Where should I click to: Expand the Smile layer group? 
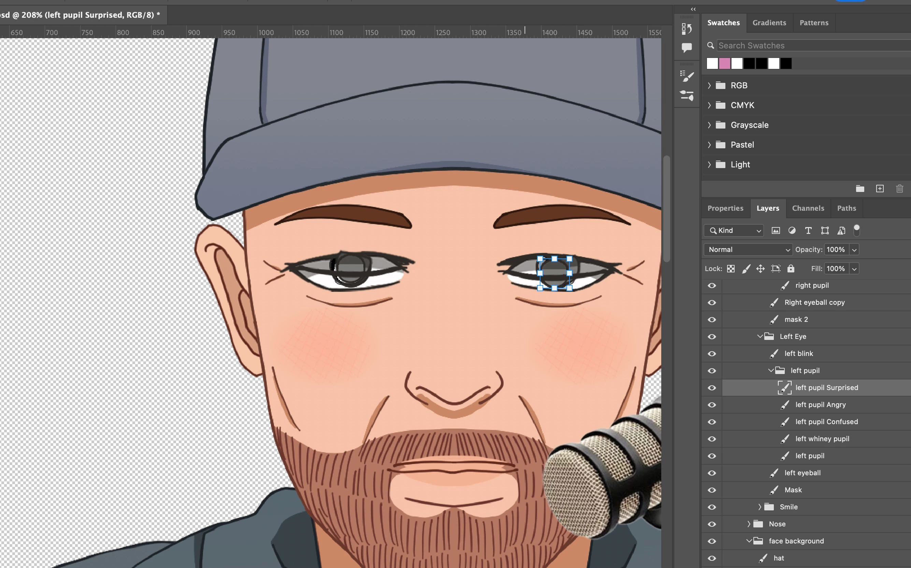tap(760, 507)
